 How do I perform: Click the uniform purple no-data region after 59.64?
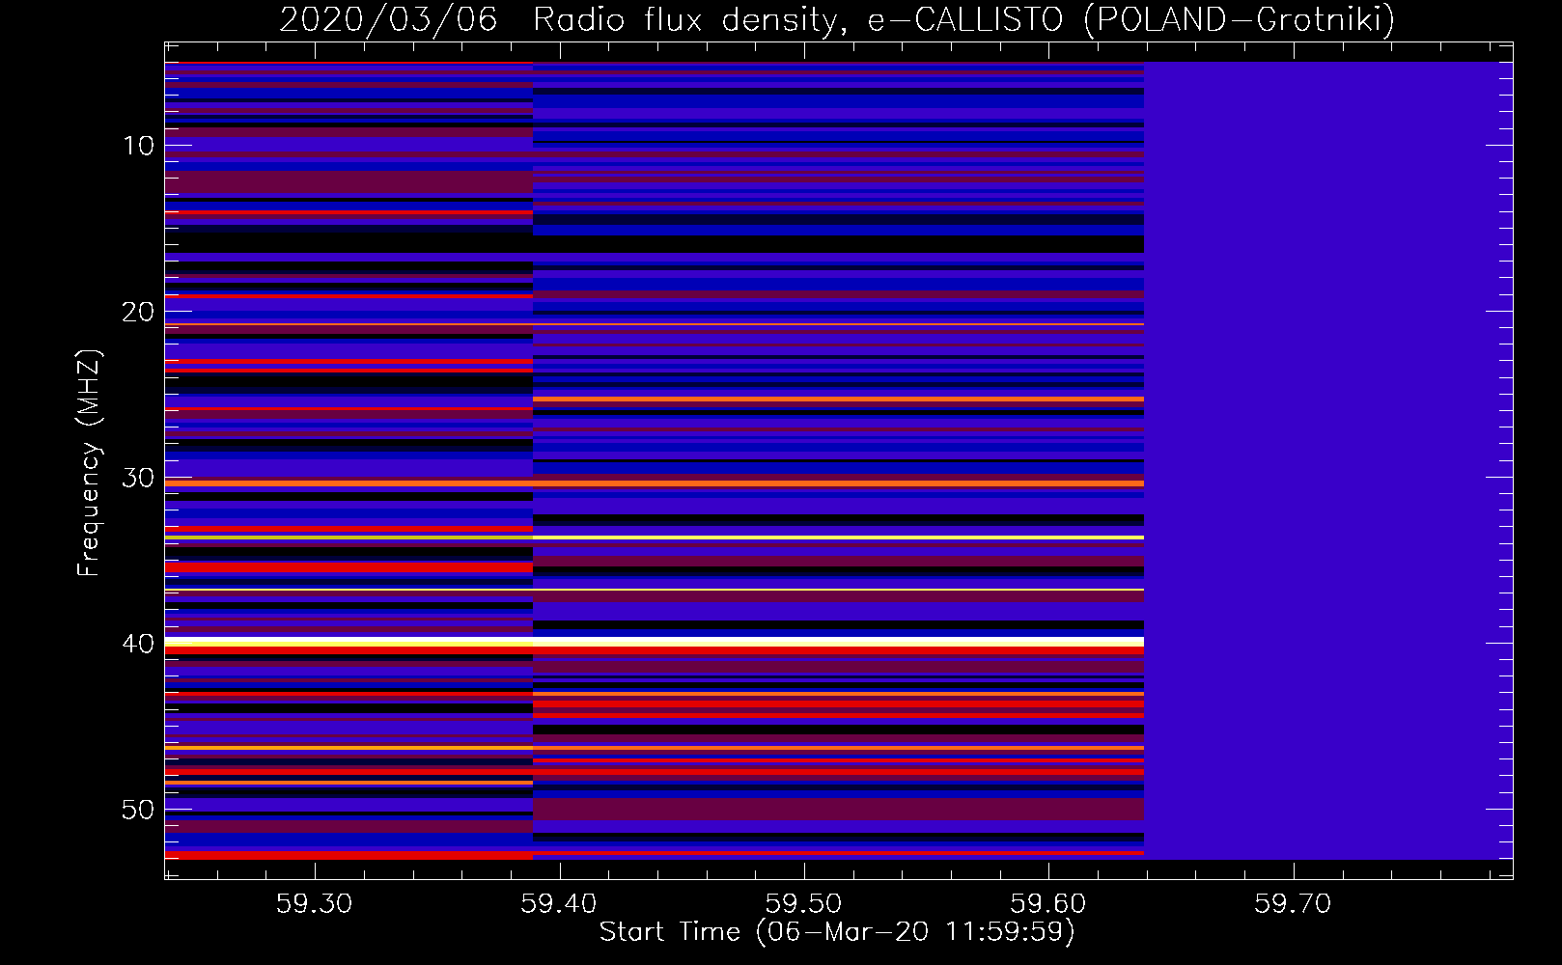click(1328, 461)
